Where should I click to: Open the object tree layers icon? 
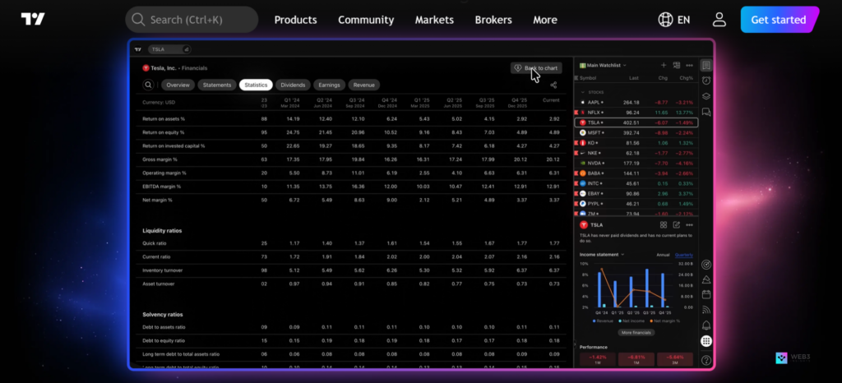[x=706, y=96]
